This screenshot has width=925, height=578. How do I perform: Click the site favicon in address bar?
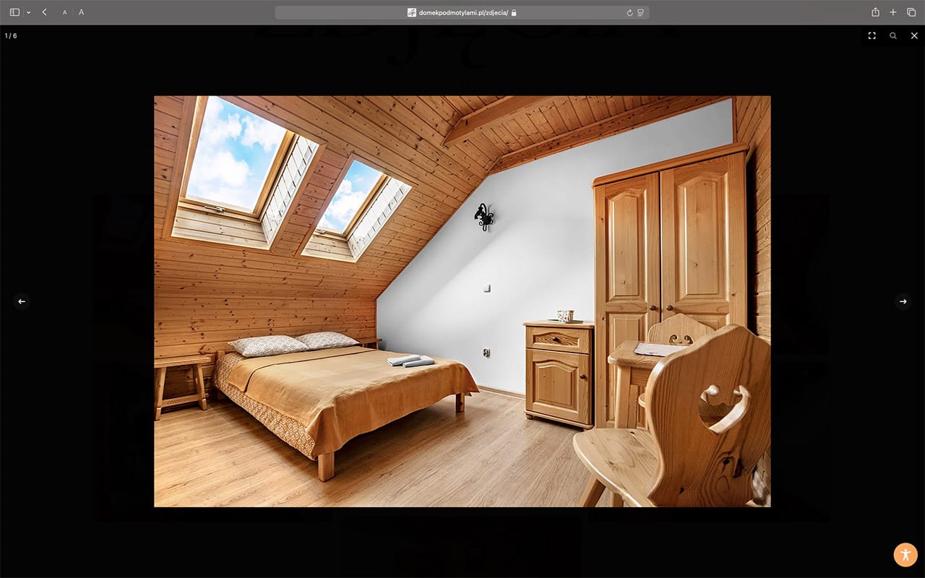click(412, 12)
